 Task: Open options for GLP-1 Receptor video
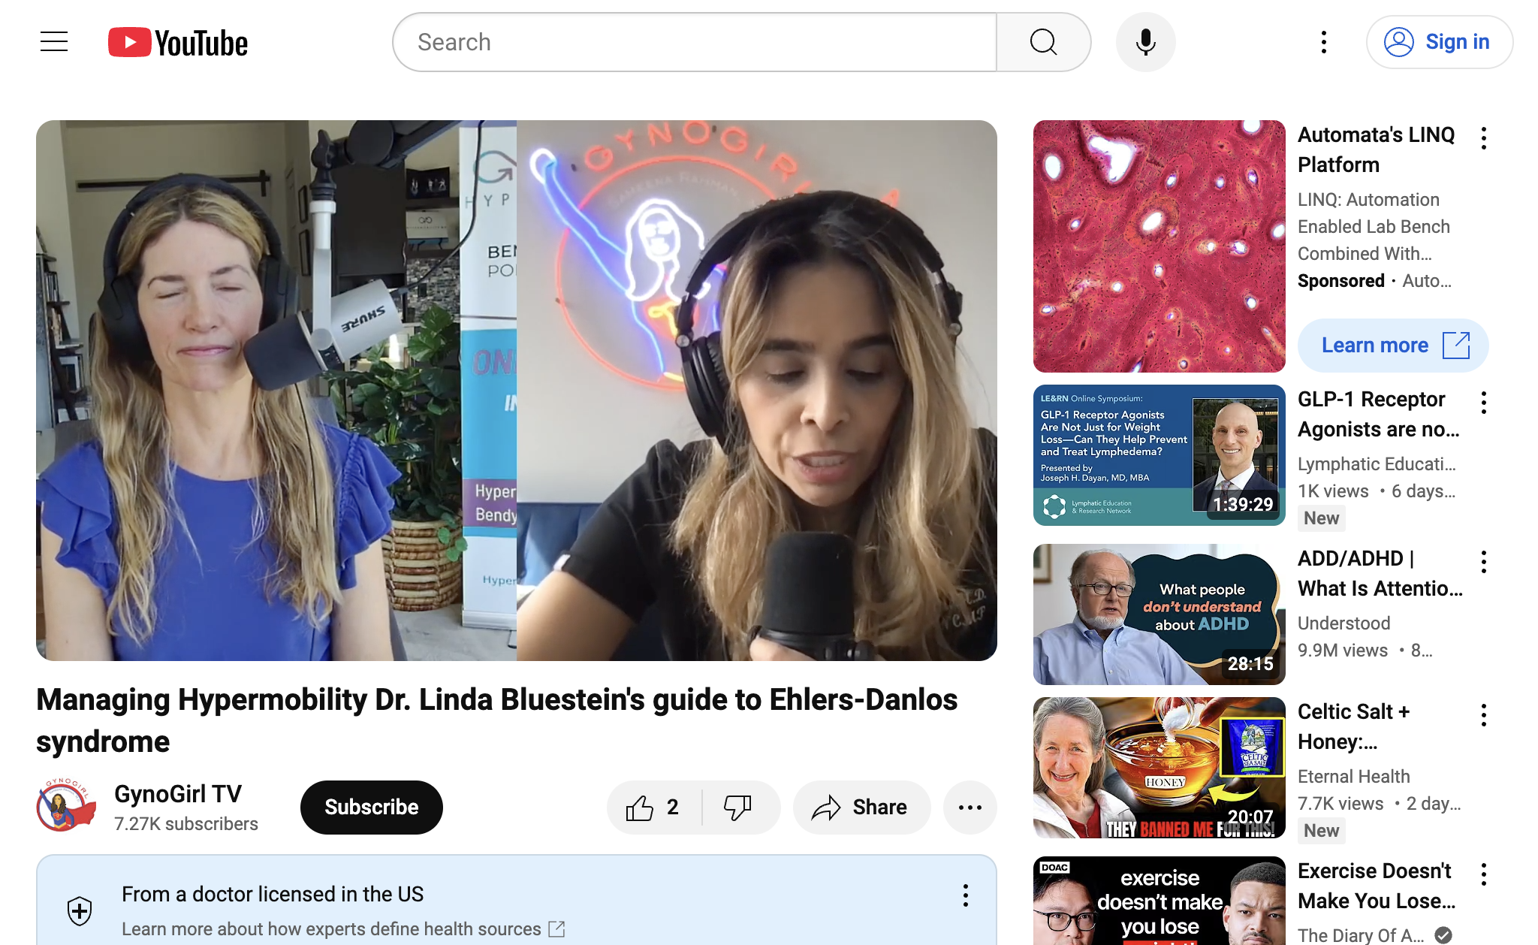(x=1484, y=403)
